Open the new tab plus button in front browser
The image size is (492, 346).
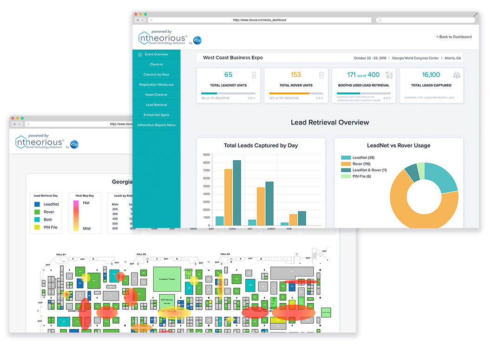[151, 20]
